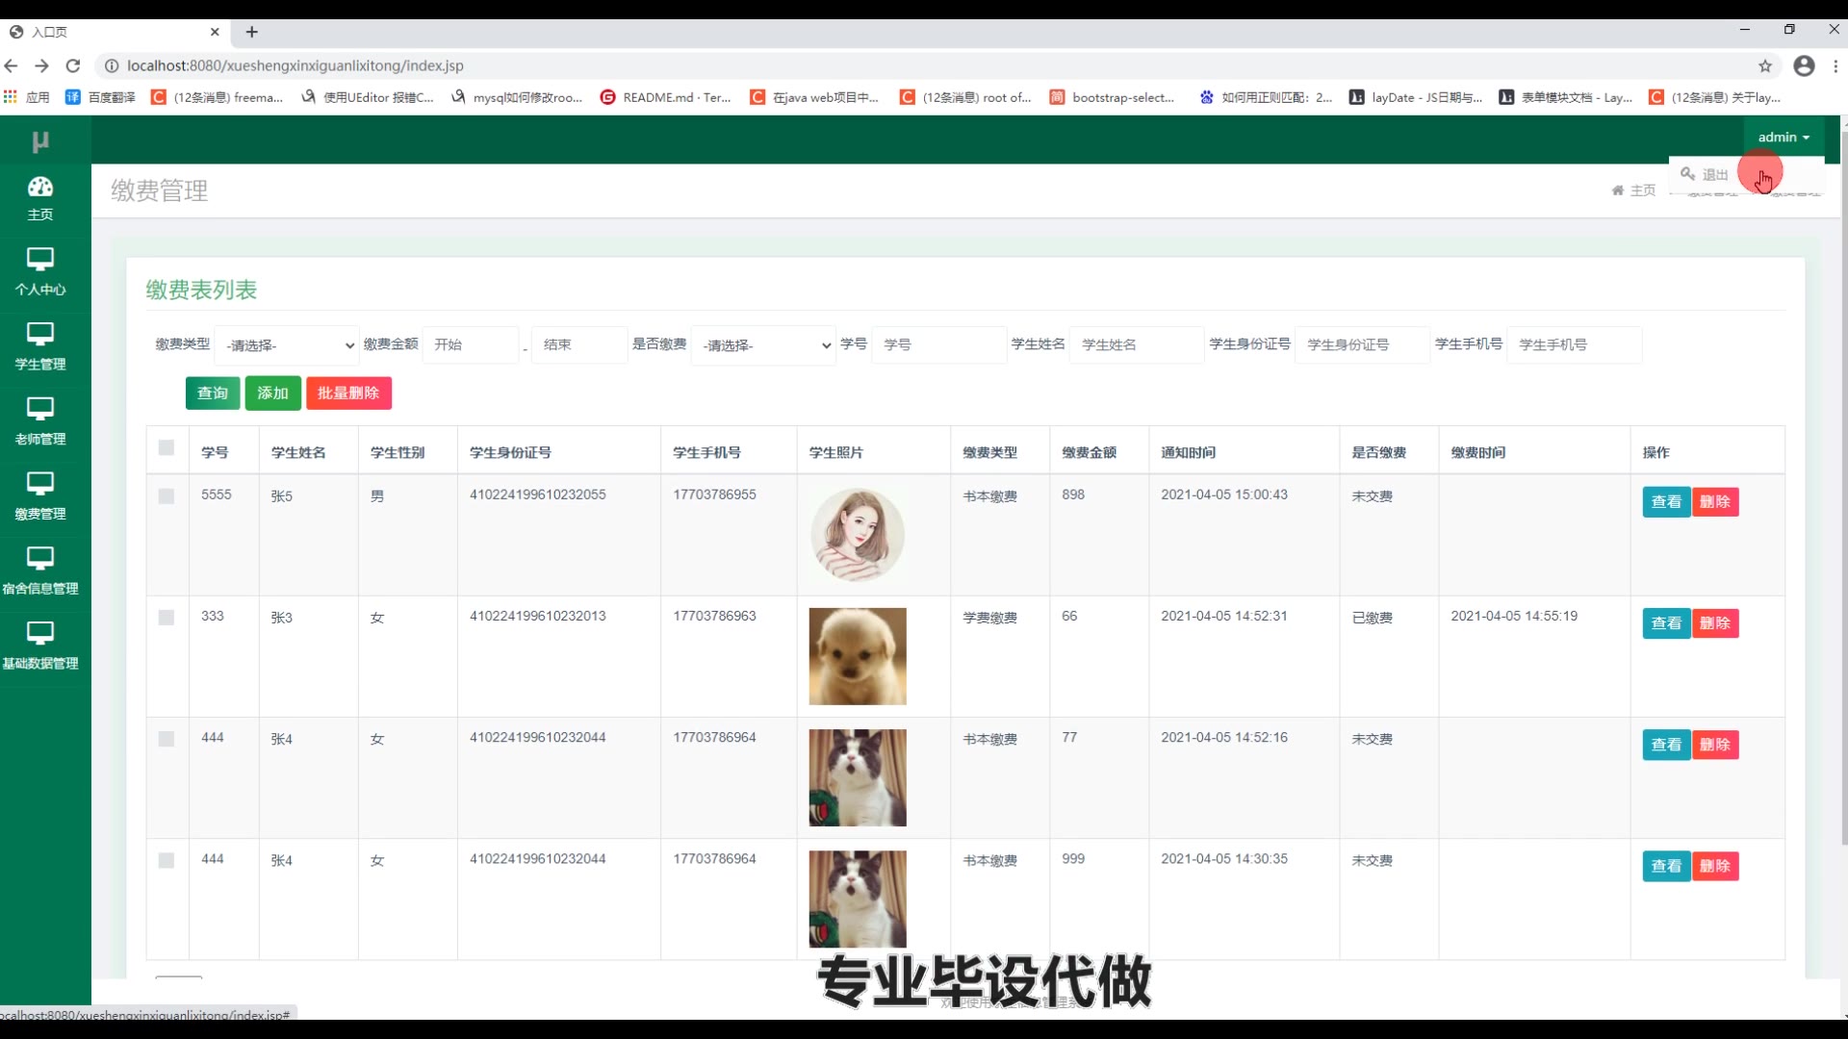Image resolution: width=1848 pixels, height=1039 pixels.
Task: Expand the 缴费类型 dropdown
Action: [286, 345]
